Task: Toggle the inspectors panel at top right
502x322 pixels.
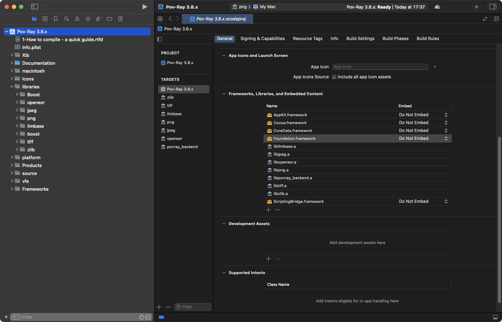Action: point(493,7)
